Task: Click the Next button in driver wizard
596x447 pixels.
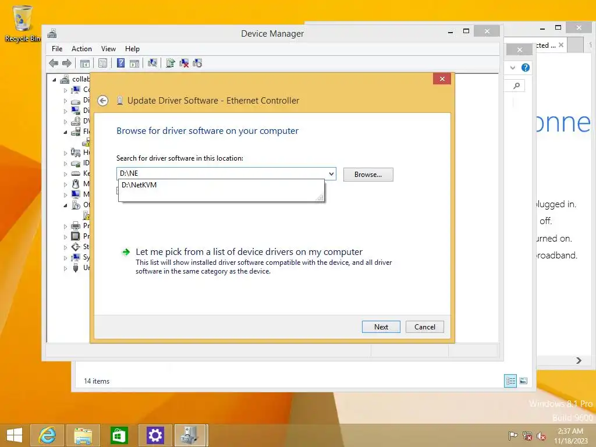Action: click(381, 327)
